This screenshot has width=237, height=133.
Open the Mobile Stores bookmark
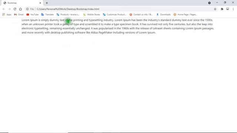(91, 14)
